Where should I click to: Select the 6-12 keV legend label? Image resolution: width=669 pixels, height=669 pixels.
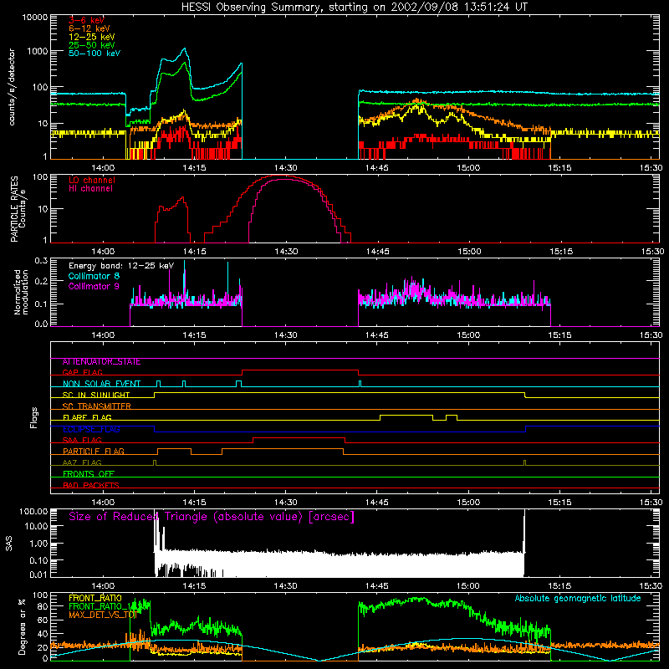(x=89, y=28)
